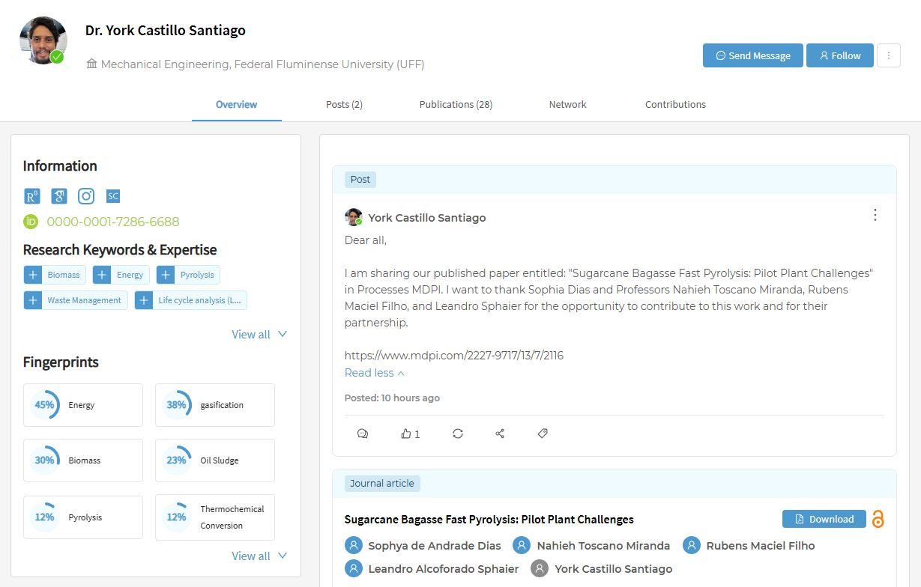Viewport: 921px width, 587px height.
Task: Click the ORCID iD icon
Action: click(31, 222)
